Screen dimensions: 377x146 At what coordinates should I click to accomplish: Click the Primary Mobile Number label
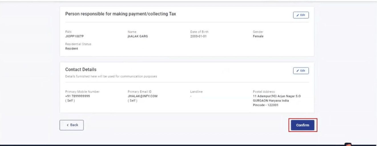pyautogui.click(x=82, y=92)
